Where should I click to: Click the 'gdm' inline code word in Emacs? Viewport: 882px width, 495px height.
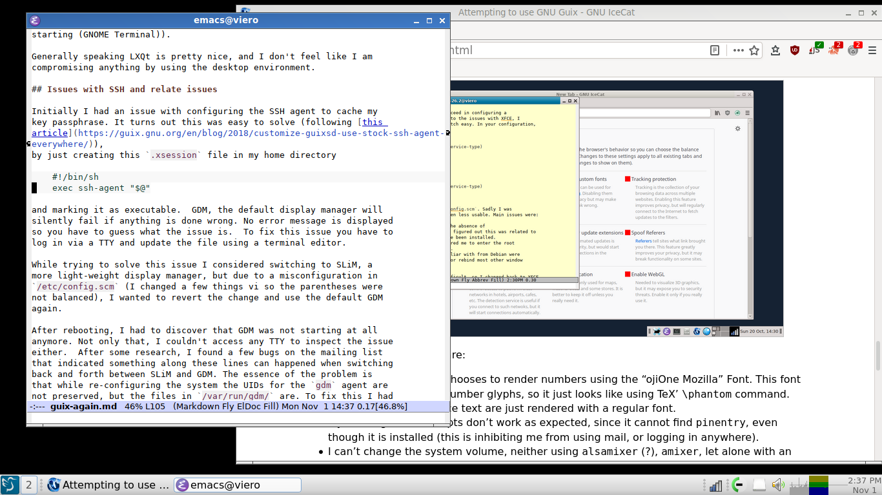point(323,385)
